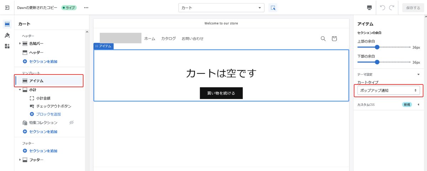
Task: Select the チェックアウトボタン block
Action: pyautogui.click(x=53, y=106)
